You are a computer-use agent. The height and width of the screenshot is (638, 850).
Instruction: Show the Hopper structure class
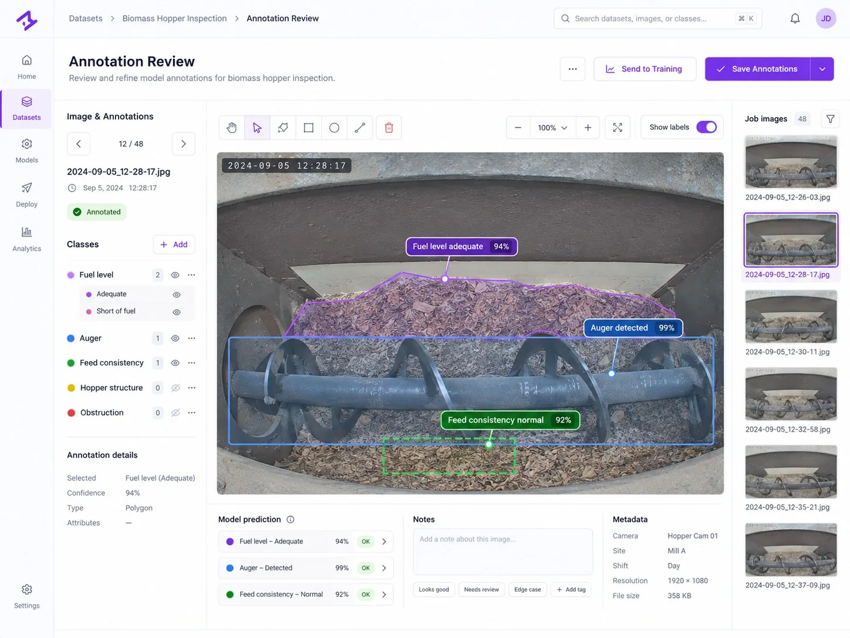pyautogui.click(x=175, y=388)
